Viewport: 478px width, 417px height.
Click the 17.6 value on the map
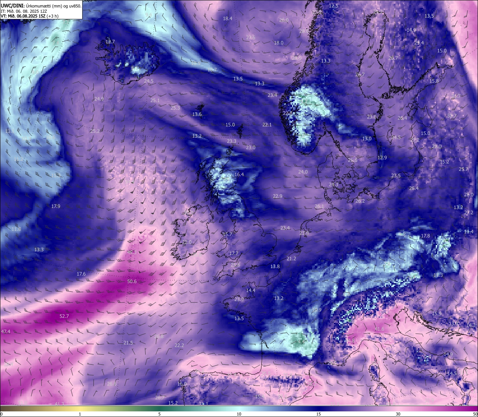[x=81, y=274]
